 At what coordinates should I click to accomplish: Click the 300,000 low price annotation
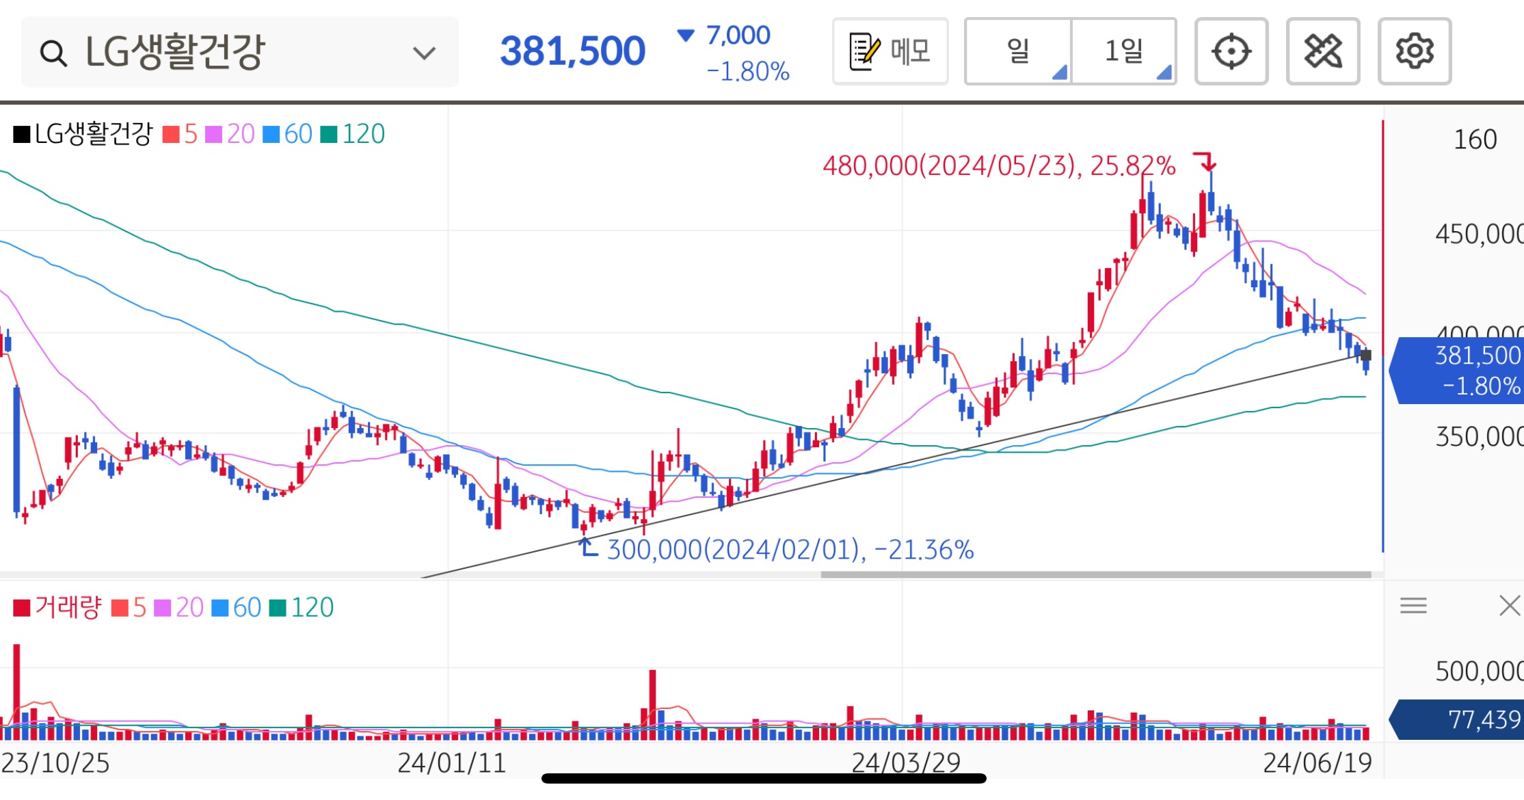[x=790, y=550]
